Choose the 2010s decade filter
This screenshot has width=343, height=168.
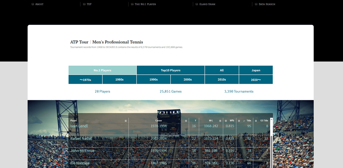coord(222,79)
